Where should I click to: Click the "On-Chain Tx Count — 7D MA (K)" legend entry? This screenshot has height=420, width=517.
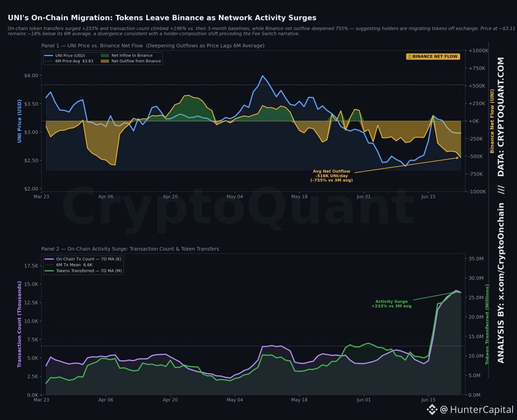tap(83, 259)
